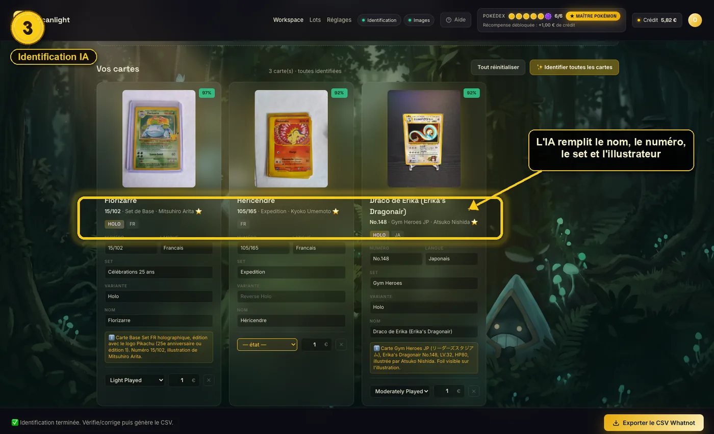This screenshot has width=714, height=434.
Task: Open the Moderately Played condition dropdown
Action: (x=400, y=391)
